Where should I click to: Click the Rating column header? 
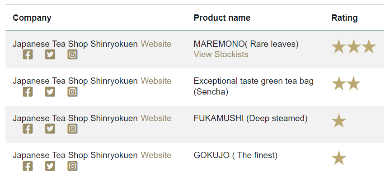pos(344,18)
